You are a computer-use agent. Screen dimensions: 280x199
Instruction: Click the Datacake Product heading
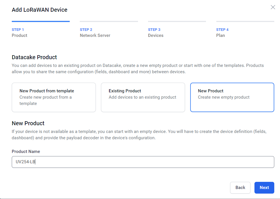pyautogui.click(x=34, y=57)
